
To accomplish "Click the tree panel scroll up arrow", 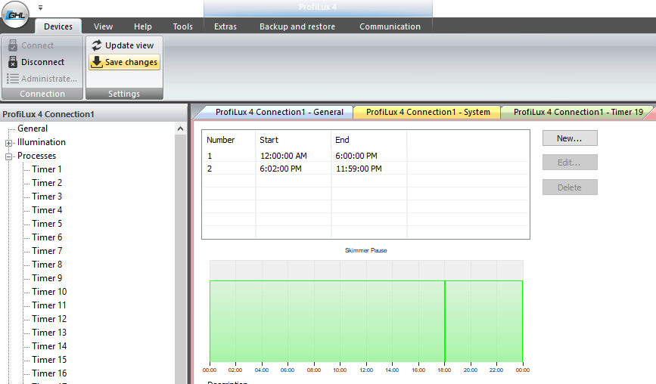I will (180, 129).
